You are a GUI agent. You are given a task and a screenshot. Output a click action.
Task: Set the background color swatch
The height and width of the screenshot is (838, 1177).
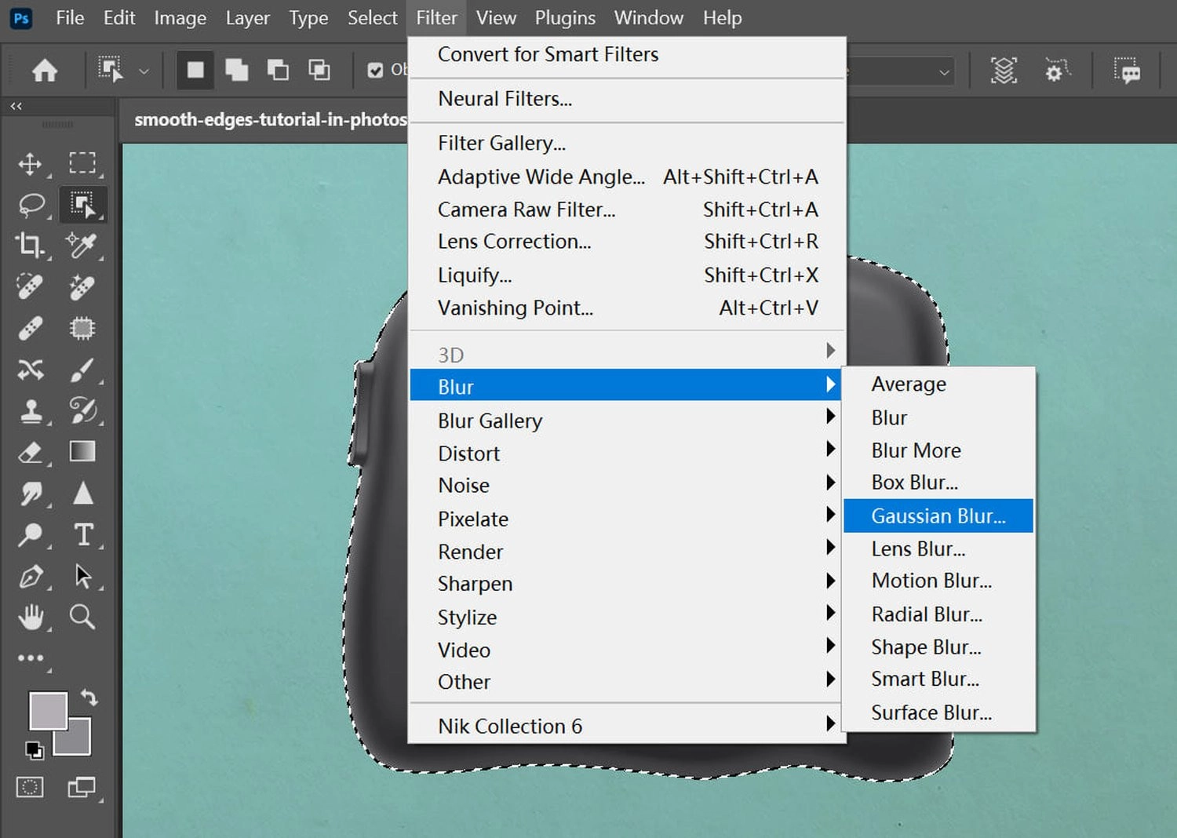click(x=76, y=741)
